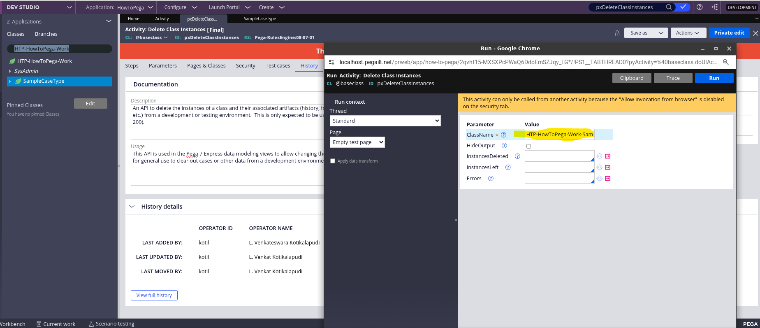The image size is (760, 328).
Task: Expand the SampleCaseType tree node
Action: (x=10, y=81)
